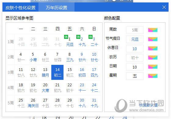Select grayed date 28 十四
The image size is (171, 119).
click(21, 42)
